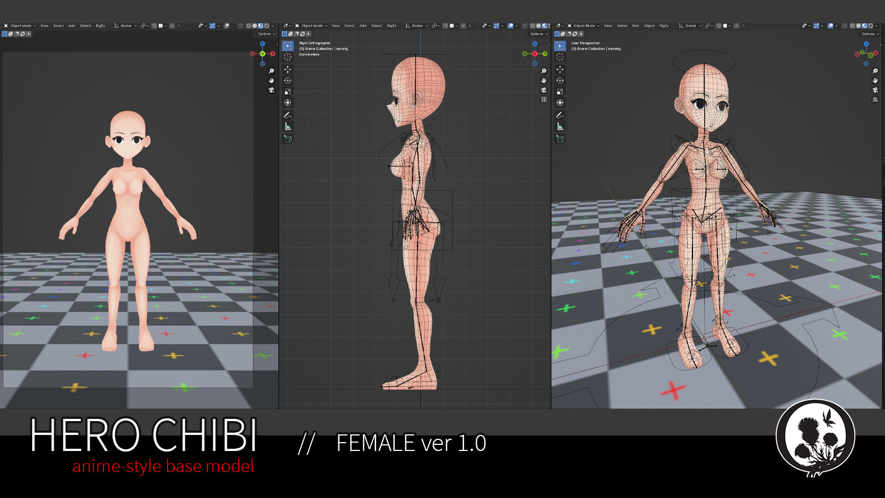Image resolution: width=885 pixels, height=498 pixels.
Task: Toggle overlays in middle viewport header
Action: pos(511,25)
